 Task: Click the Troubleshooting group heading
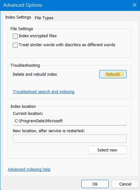[25, 65]
